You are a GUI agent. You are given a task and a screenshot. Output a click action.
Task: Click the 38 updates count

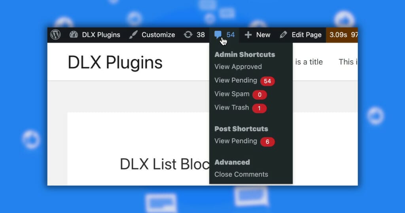pyautogui.click(x=201, y=34)
